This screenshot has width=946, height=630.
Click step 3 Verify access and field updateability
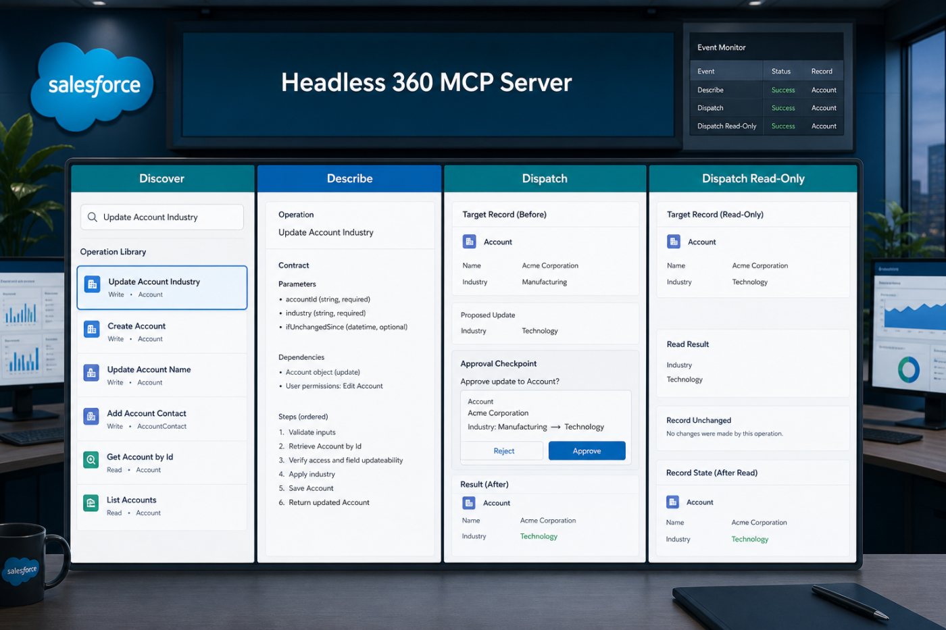click(x=341, y=461)
